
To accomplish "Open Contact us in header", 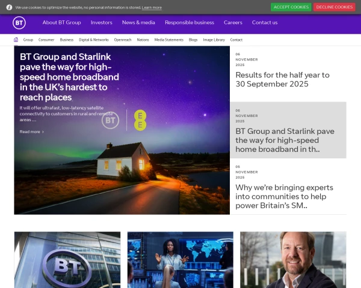I will coord(265,23).
